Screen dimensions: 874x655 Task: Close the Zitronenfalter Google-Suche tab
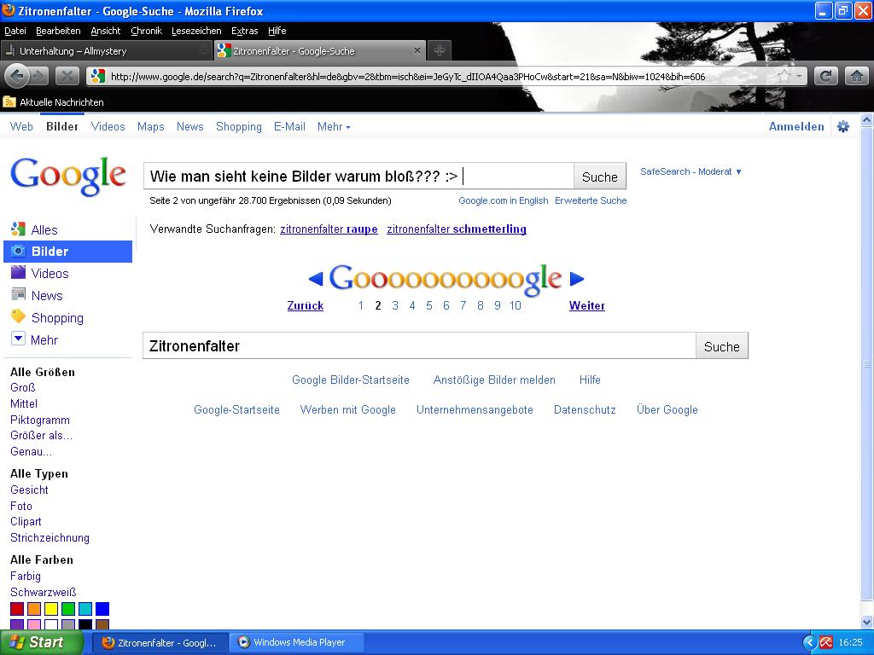pos(417,50)
